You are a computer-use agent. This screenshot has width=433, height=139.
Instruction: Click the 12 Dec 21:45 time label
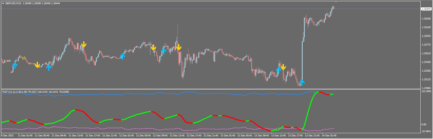[211, 136]
